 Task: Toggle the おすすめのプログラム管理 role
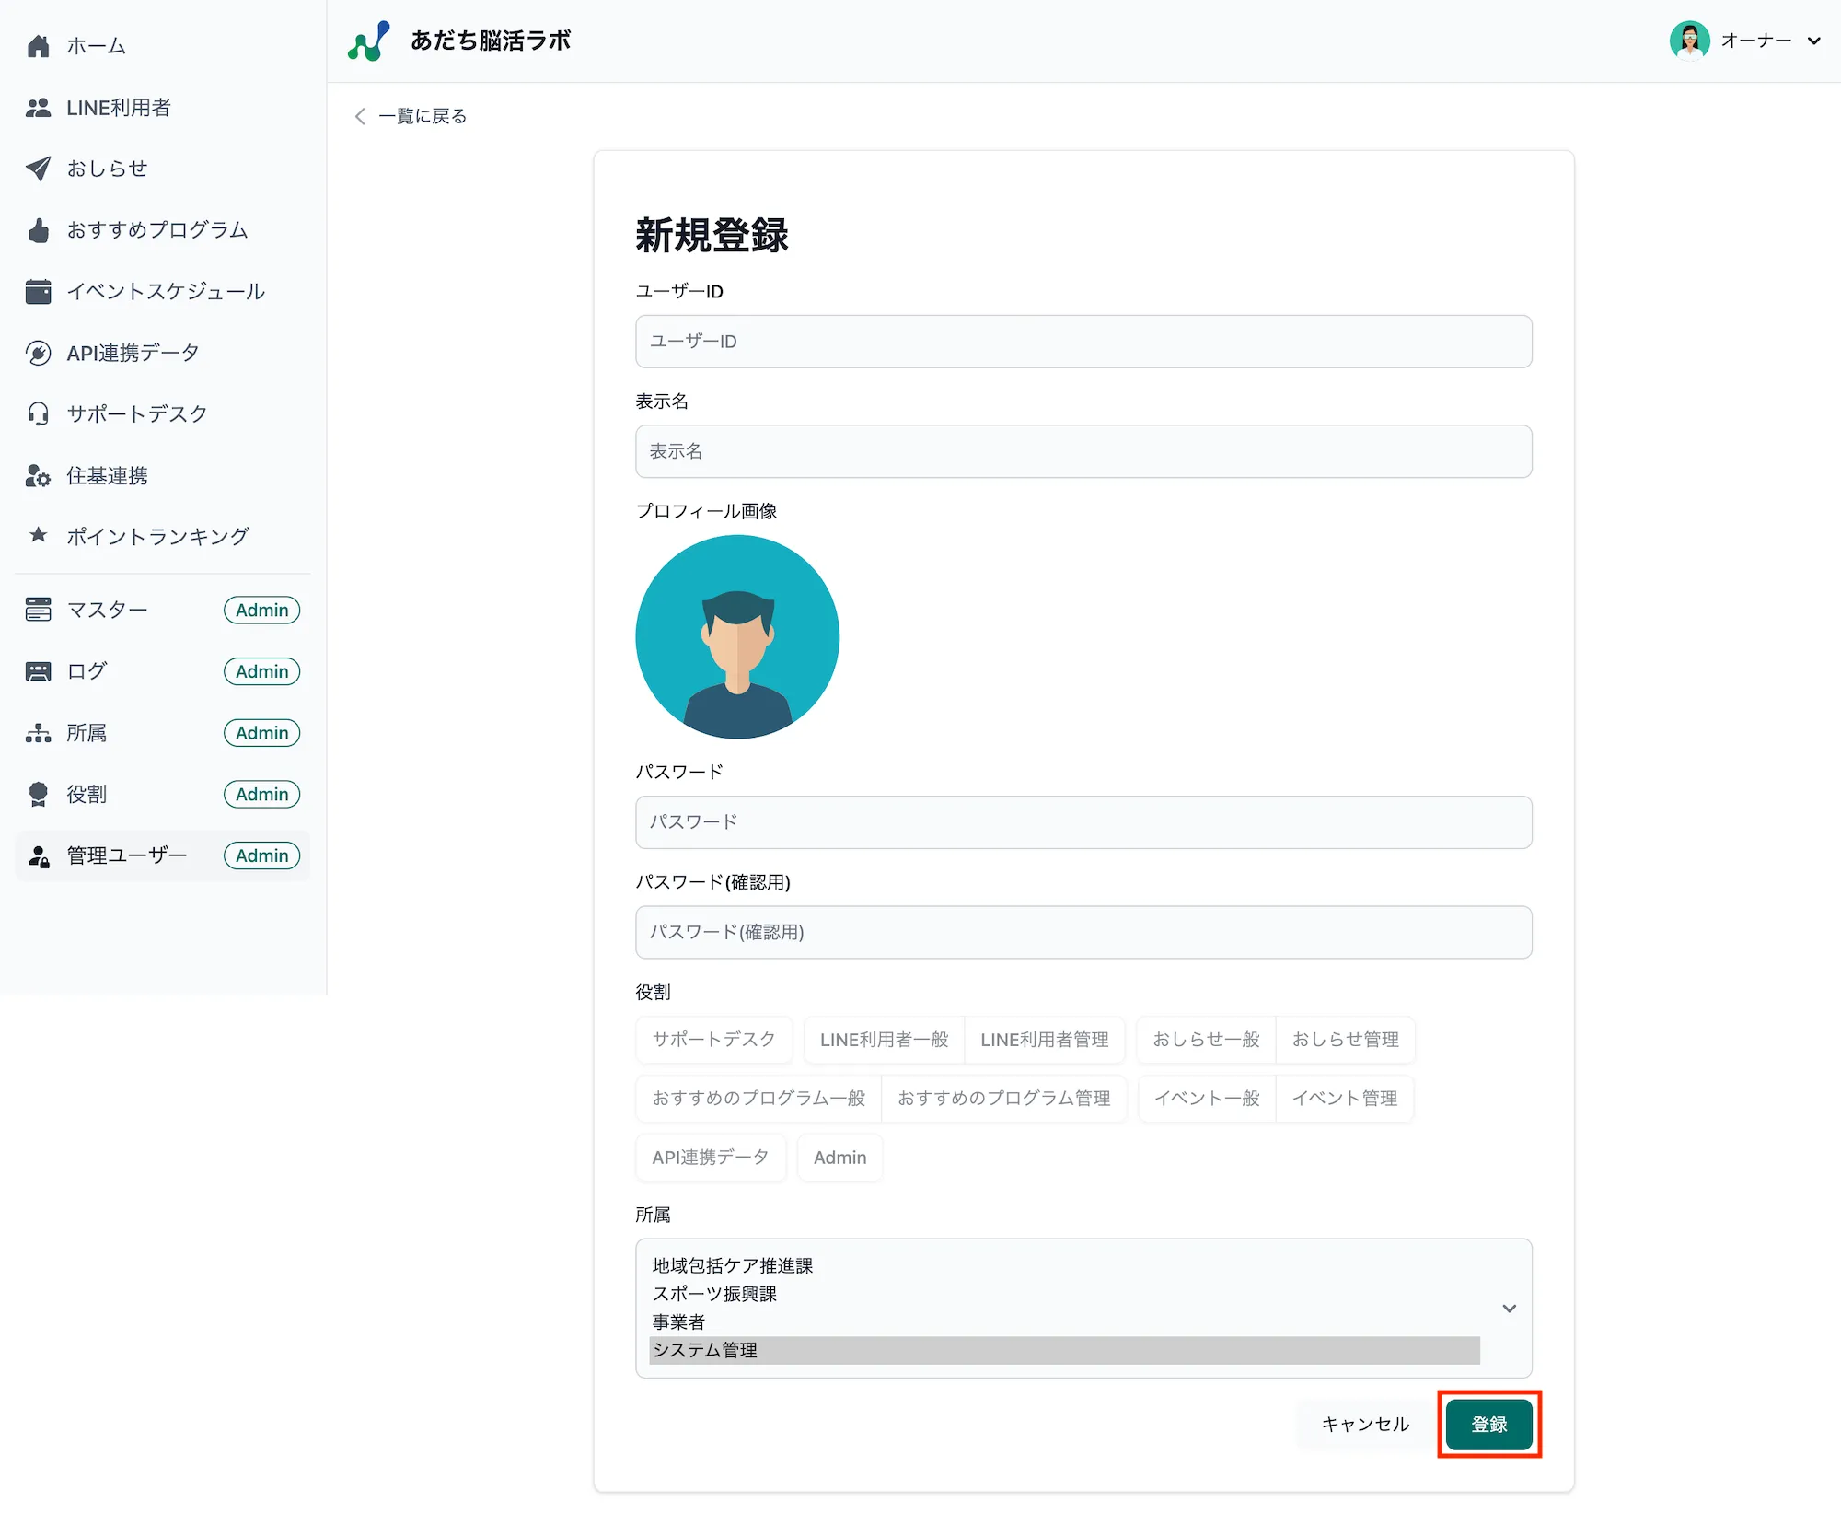[1003, 1099]
